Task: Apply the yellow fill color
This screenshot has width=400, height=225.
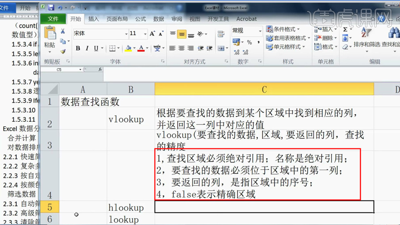Action: [128, 48]
